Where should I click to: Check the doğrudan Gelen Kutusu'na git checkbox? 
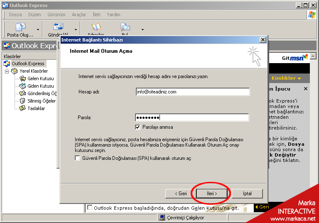pyautogui.click(x=90, y=208)
